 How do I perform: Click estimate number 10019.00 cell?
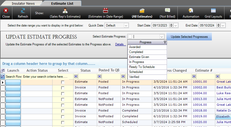[x=203, y=117]
